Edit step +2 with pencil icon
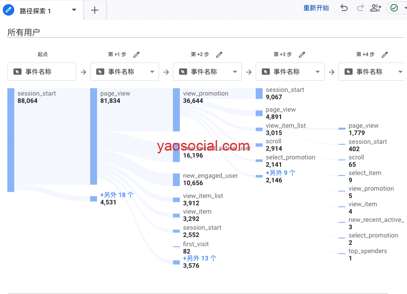Screen dimensions: 407x294 tap(219, 55)
